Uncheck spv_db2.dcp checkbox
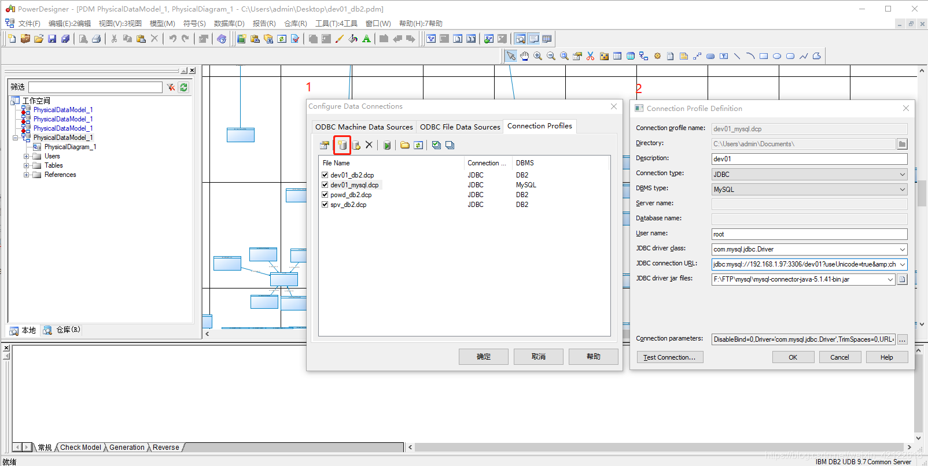 (325, 205)
